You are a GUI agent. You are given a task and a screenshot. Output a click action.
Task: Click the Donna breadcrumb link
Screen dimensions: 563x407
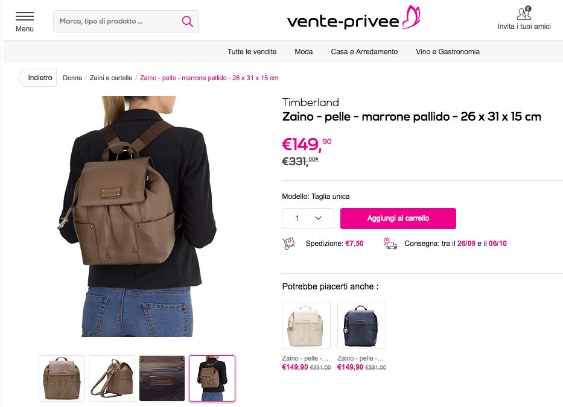coord(72,78)
